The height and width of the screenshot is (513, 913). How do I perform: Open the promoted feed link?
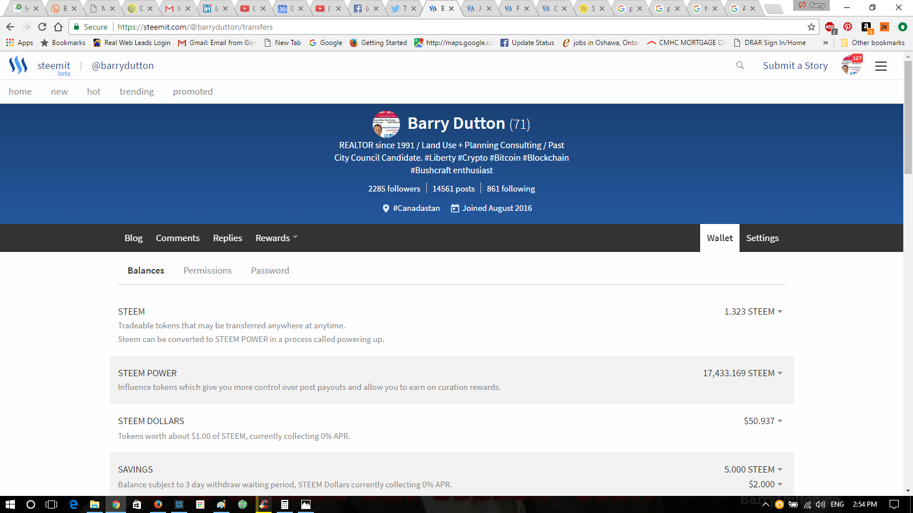click(193, 92)
